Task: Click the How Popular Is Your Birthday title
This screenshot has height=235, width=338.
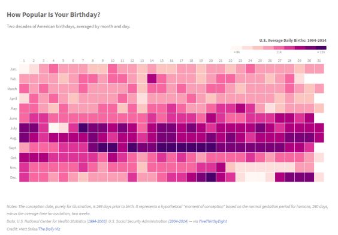Action: (53, 14)
